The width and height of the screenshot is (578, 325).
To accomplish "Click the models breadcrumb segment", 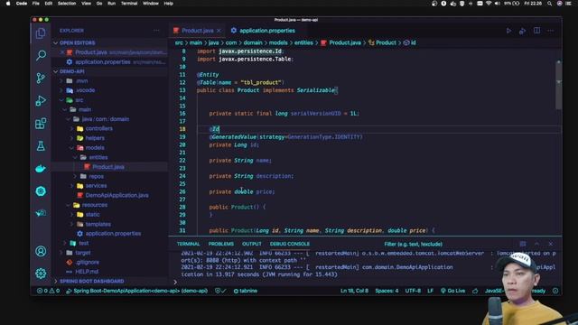I will pyautogui.click(x=278, y=42).
